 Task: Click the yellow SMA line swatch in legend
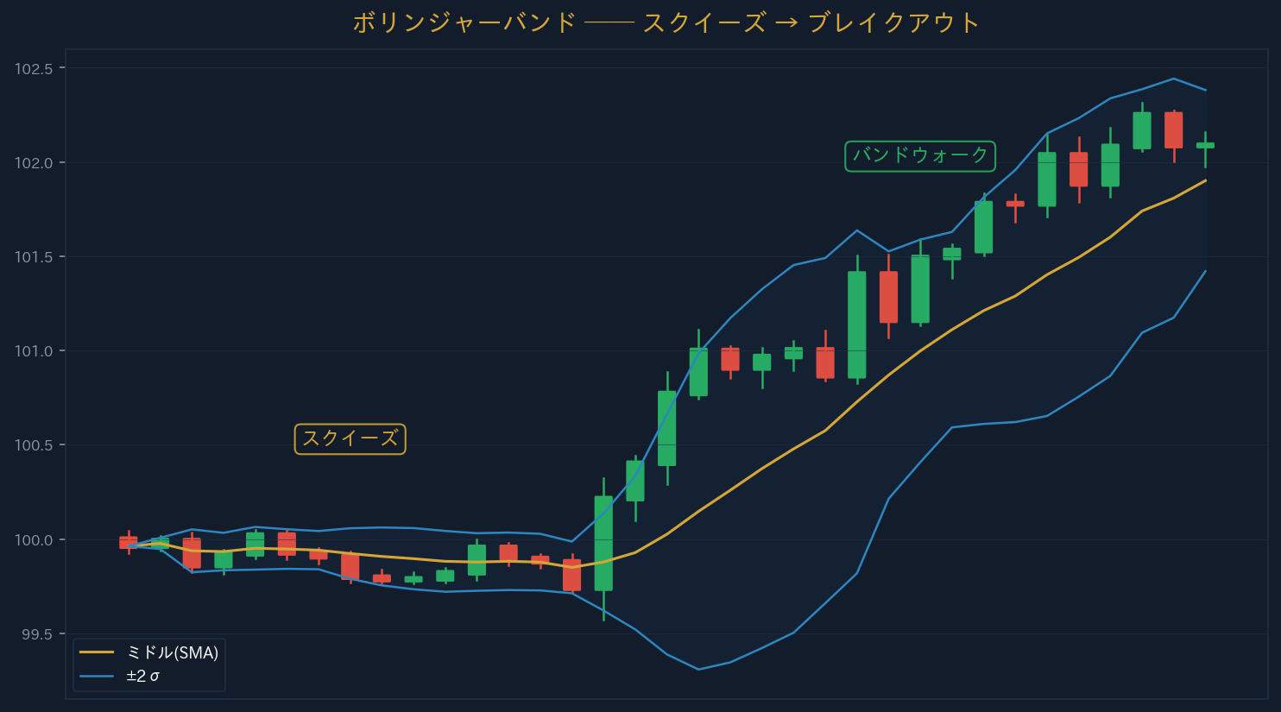(x=97, y=652)
